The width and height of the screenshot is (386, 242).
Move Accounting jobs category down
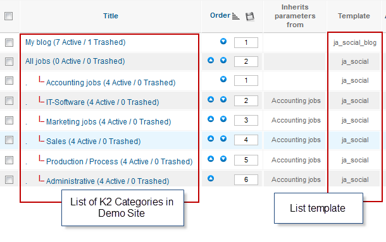point(223,79)
